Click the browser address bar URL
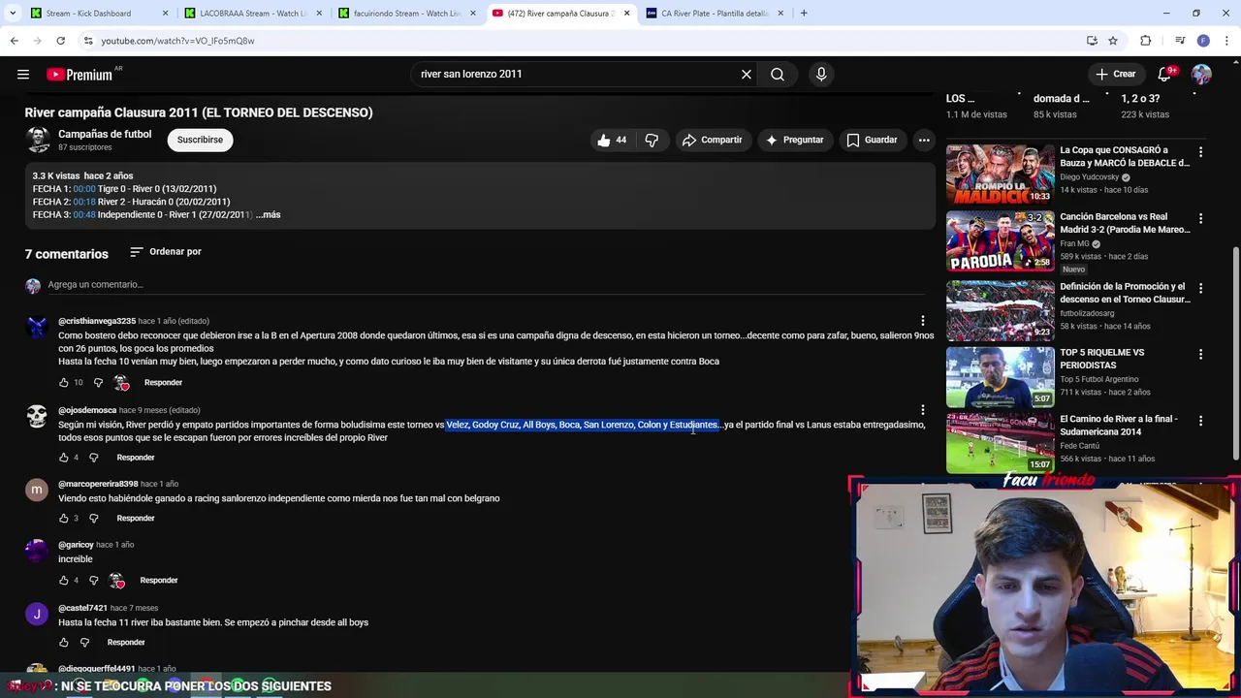 (177, 41)
